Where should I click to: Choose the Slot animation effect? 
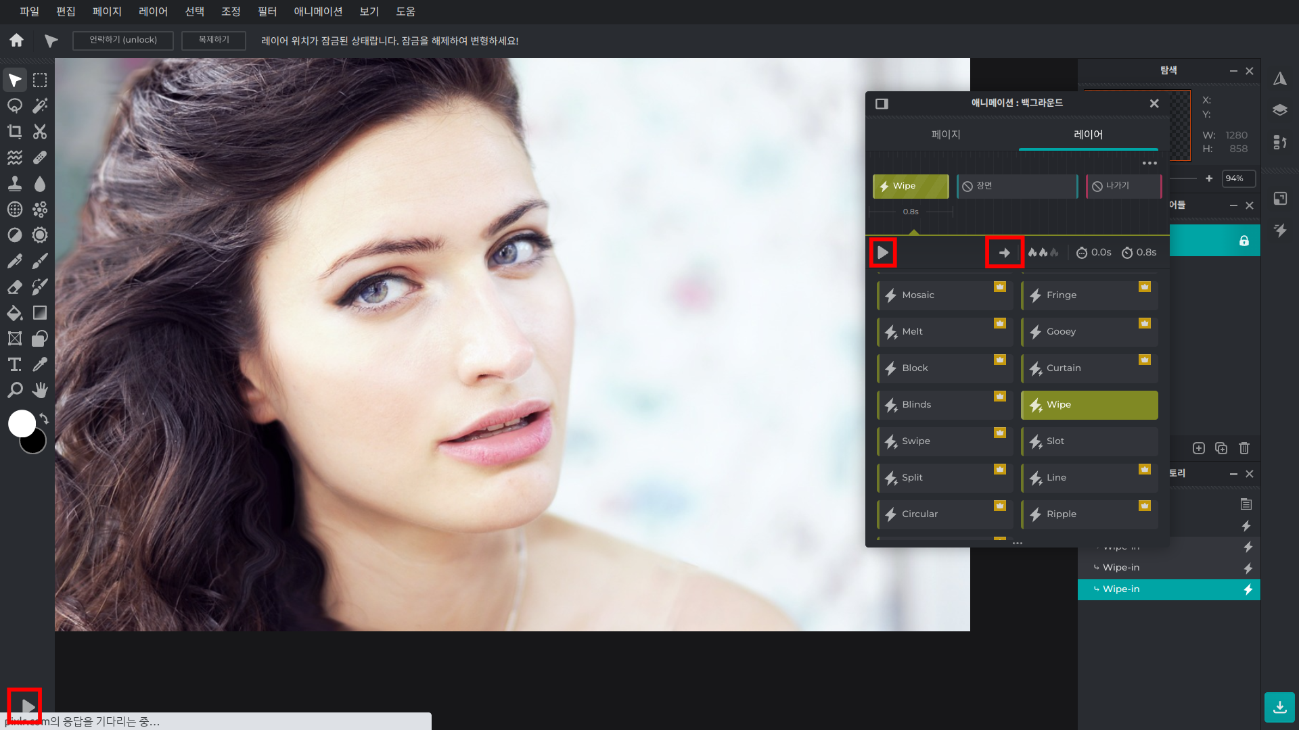1089,441
